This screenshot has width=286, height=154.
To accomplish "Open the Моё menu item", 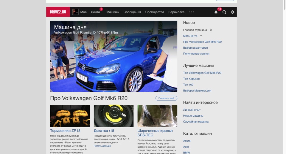I will point(83,12).
